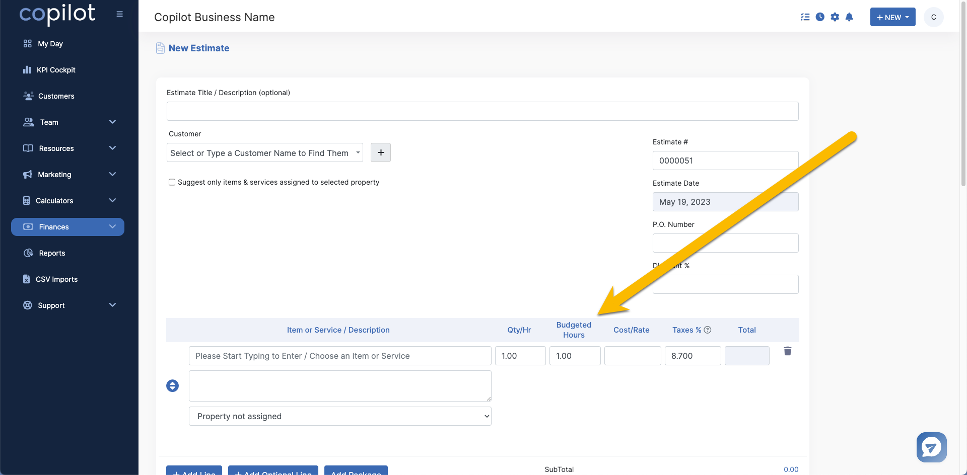Open the task checklist icon in header

[805, 17]
